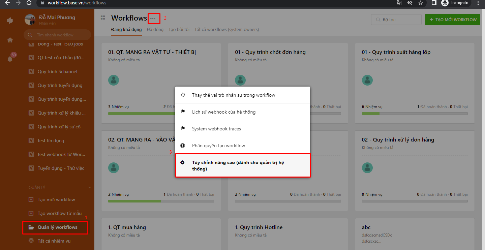The height and width of the screenshot is (250, 485).
Task: Click the Workflows page heading
Action: 129,18
